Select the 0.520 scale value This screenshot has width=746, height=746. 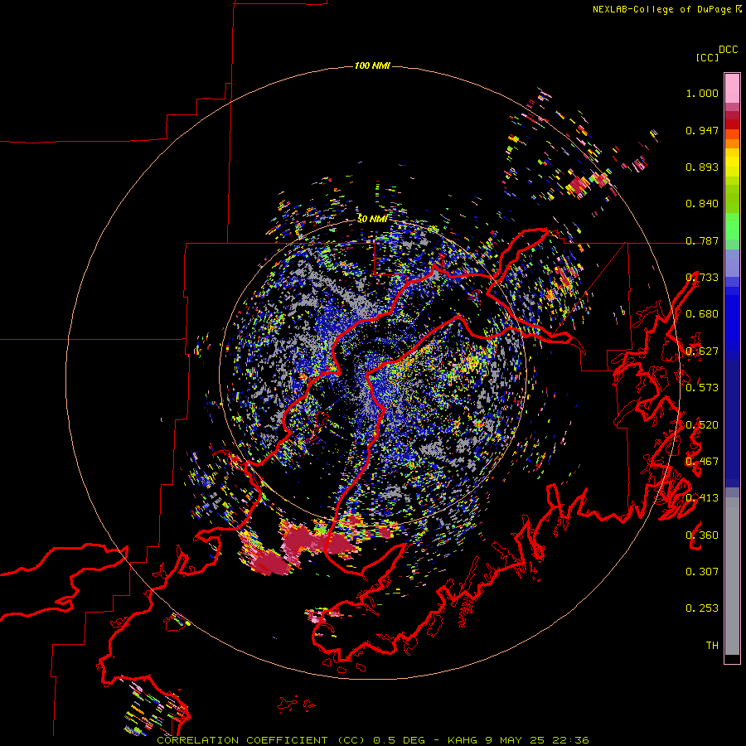pos(702,424)
